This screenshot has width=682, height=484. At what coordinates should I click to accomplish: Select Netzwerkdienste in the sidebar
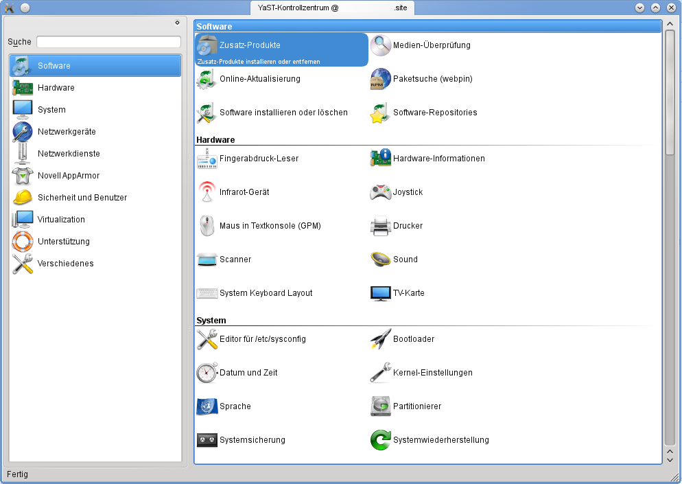coord(95,154)
